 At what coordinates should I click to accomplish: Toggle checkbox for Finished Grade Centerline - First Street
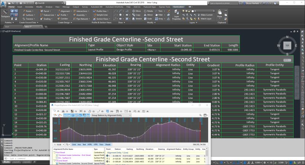click(57, 155)
